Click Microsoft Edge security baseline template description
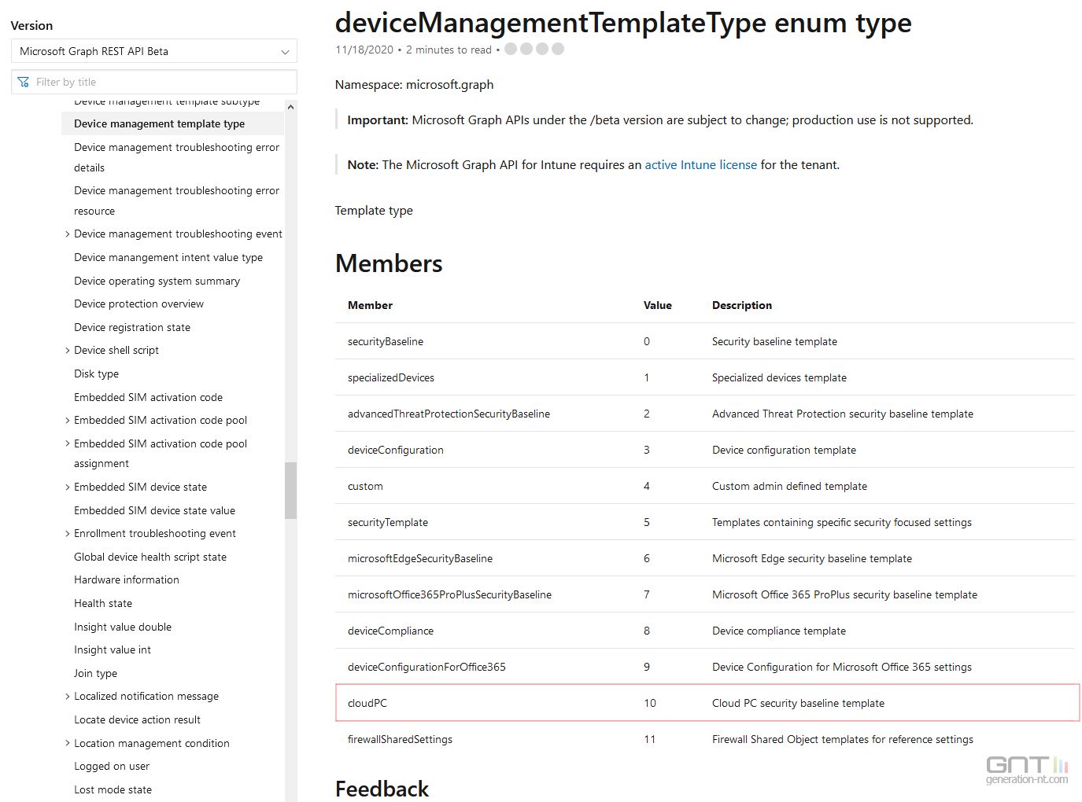The image size is (1082, 802). click(x=812, y=558)
